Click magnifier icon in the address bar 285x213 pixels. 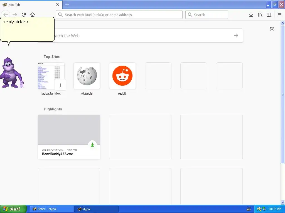[60, 15]
